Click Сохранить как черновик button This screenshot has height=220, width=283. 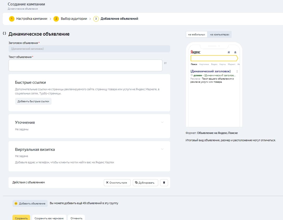pyautogui.click(x=49, y=218)
